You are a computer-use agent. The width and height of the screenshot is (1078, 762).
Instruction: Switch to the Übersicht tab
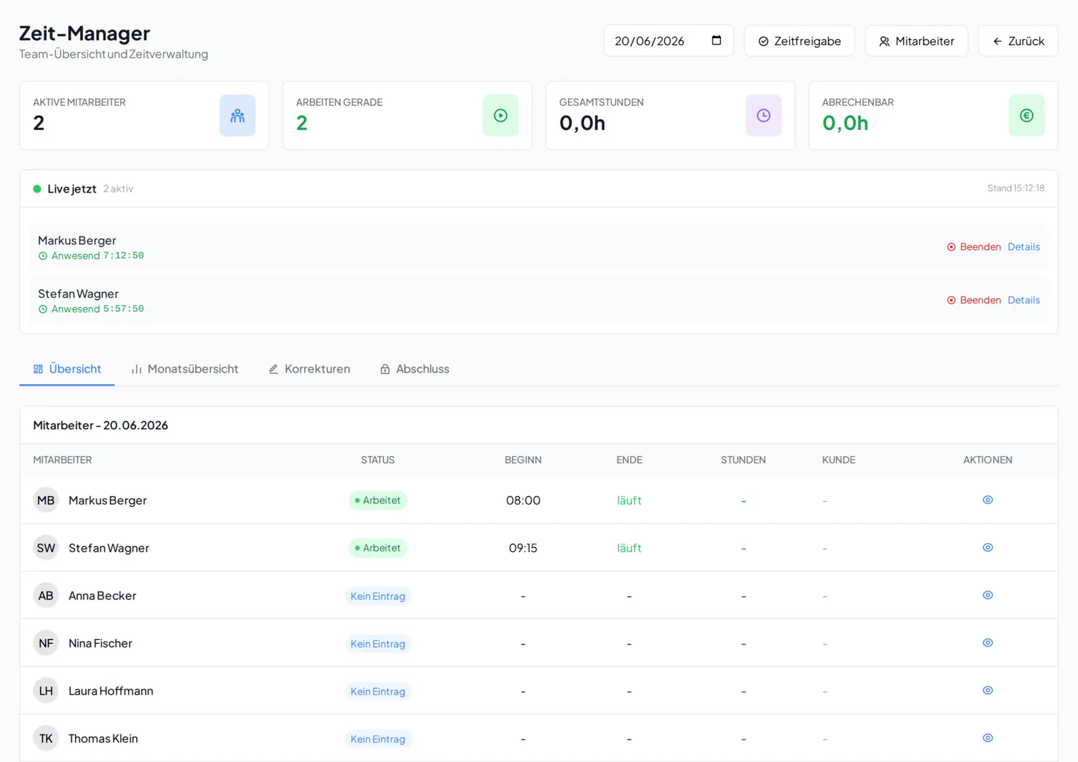(67, 369)
